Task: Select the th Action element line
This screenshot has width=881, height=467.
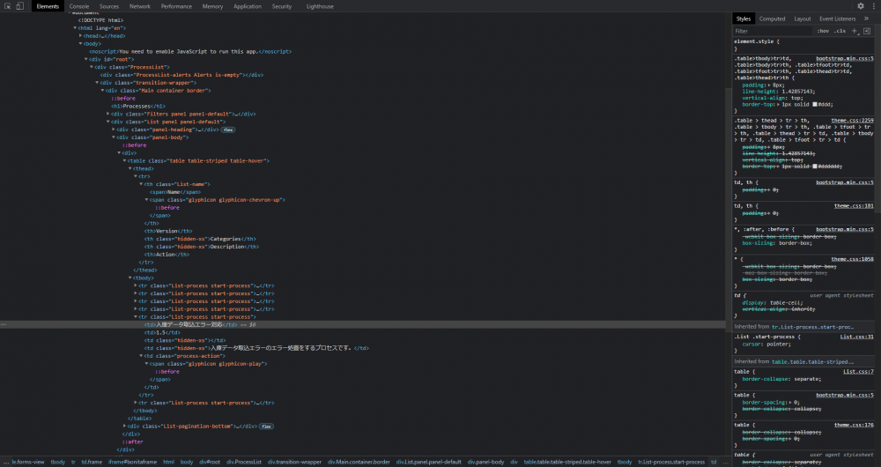Action: [166, 255]
